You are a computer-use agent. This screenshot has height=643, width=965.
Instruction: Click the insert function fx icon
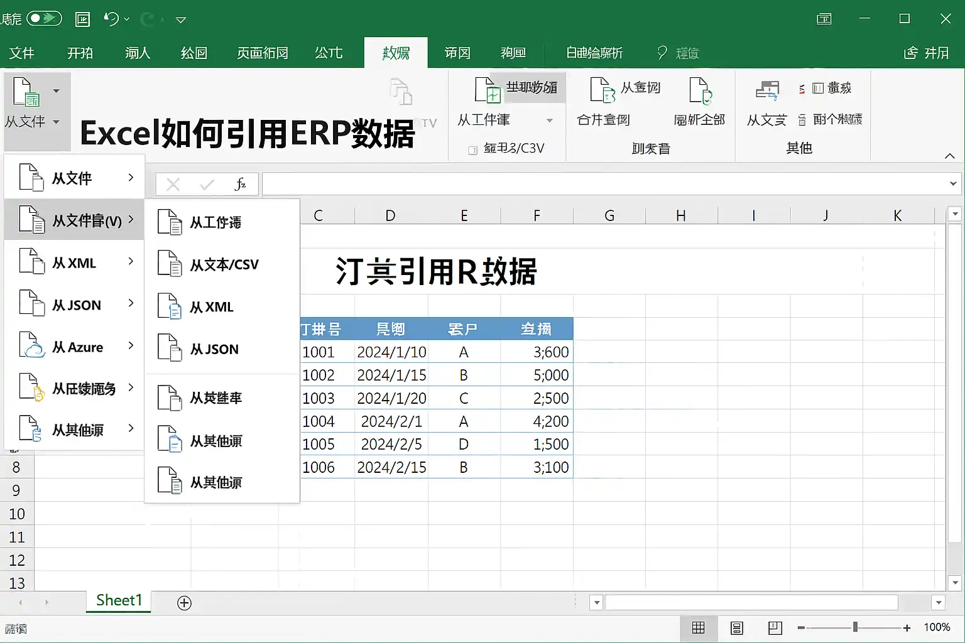tap(240, 185)
